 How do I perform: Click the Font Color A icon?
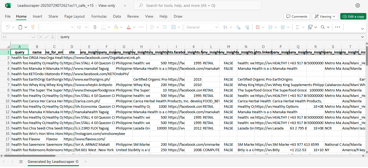pos(129,27)
